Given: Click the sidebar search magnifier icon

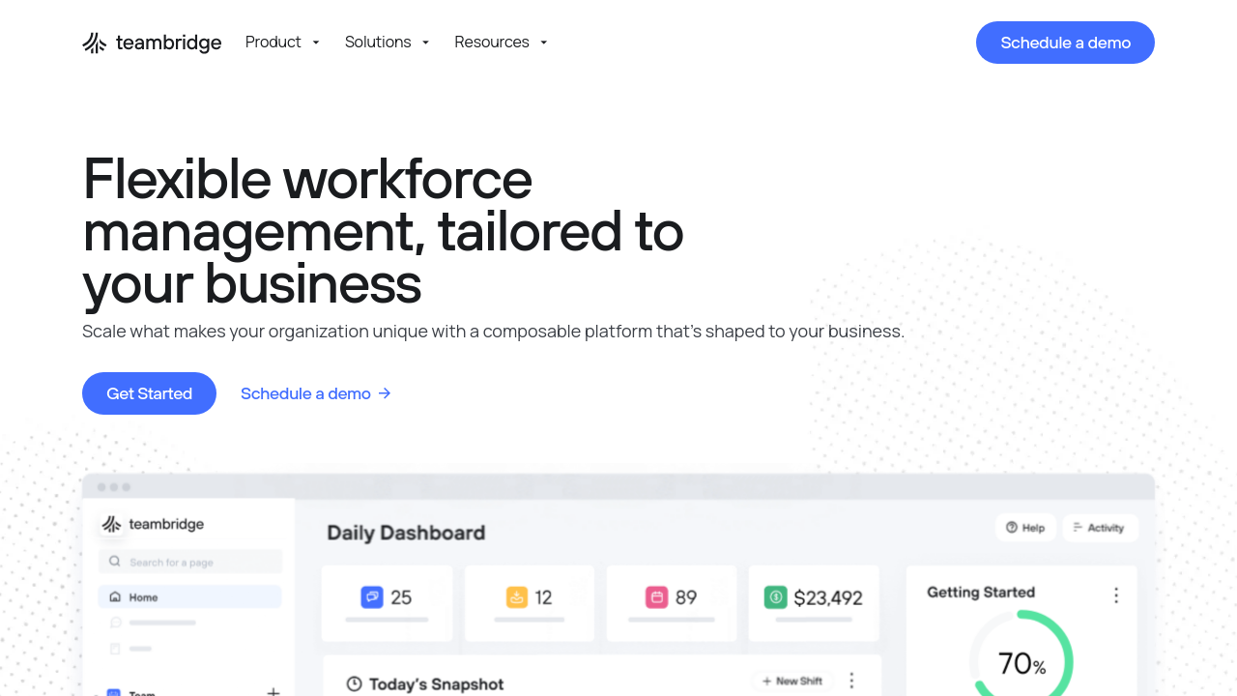Looking at the screenshot, I should [115, 562].
